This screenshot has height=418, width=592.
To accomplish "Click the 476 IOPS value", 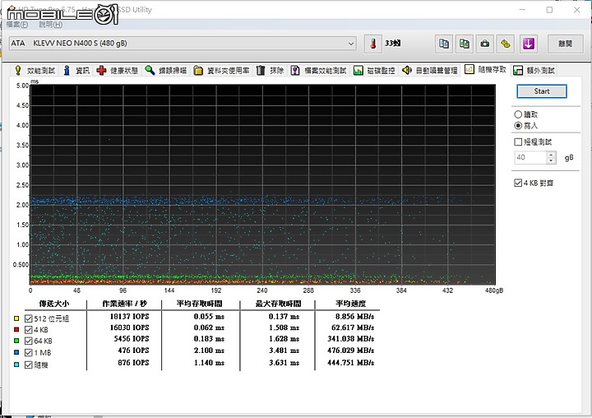I will tap(134, 351).
